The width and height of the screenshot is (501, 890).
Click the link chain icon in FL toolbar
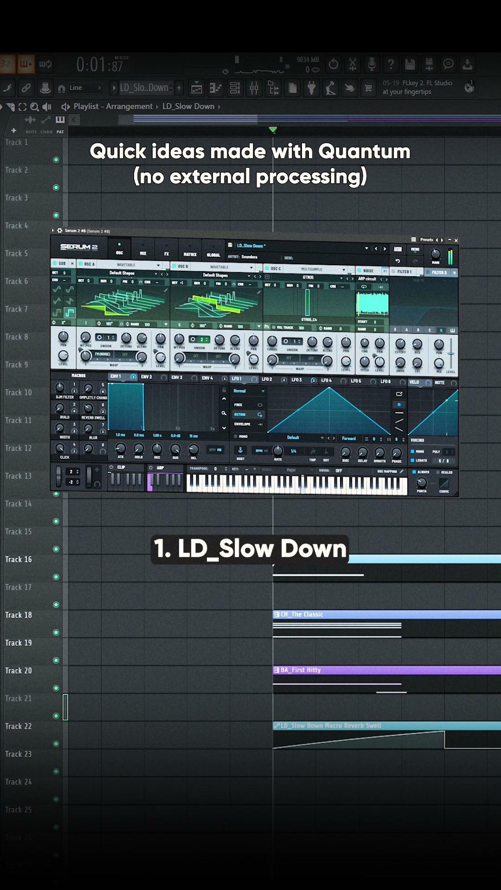click(x=26, y=88)
